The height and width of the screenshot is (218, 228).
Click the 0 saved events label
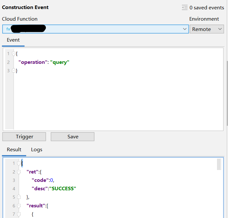point(207,7)
